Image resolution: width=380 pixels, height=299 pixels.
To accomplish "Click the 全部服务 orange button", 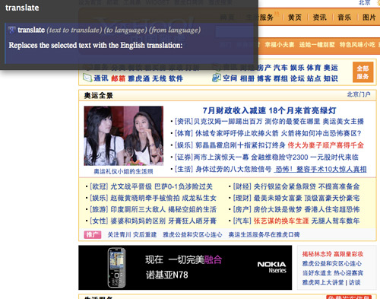I will click(363, 72).
